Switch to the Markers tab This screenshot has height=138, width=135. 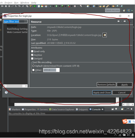[15, 109]
